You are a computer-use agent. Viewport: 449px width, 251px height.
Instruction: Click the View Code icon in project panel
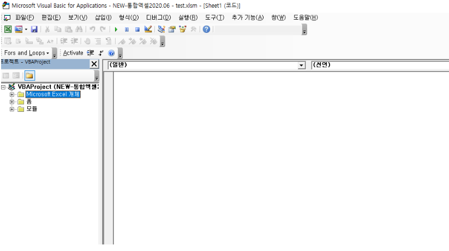coord(6,76)
